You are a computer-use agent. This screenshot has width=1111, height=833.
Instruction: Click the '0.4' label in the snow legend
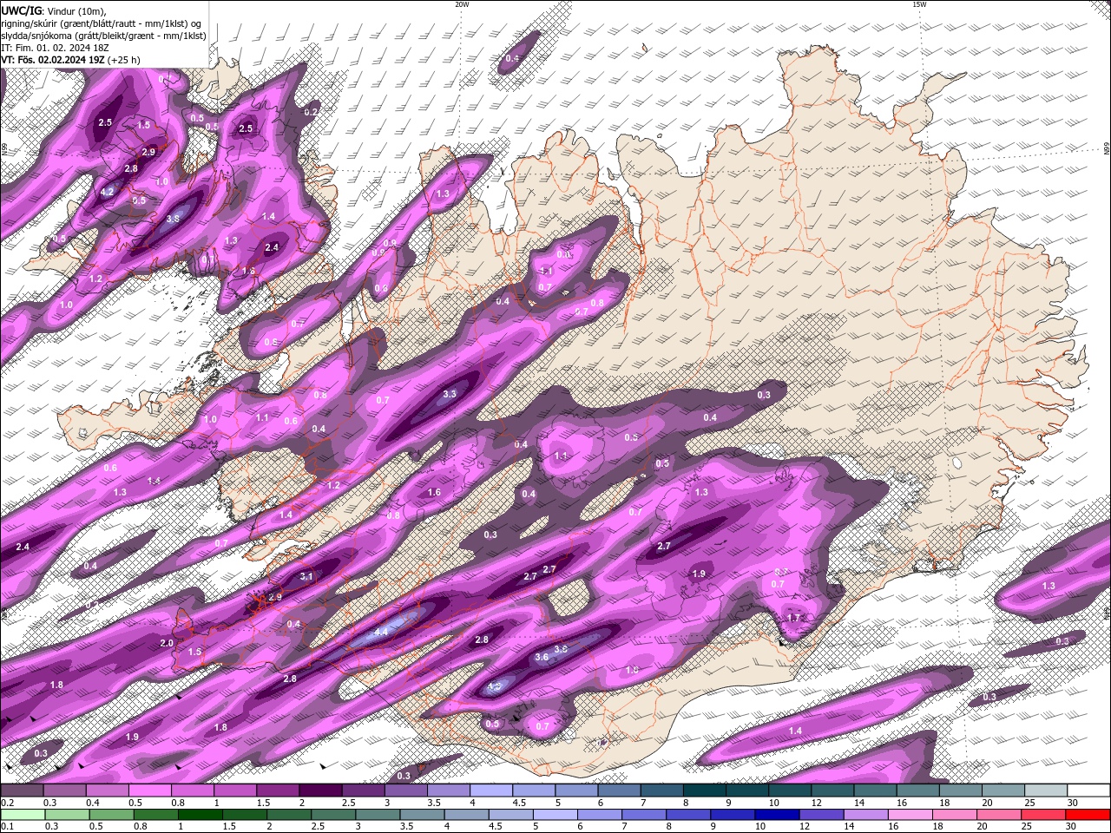(91, 803)
